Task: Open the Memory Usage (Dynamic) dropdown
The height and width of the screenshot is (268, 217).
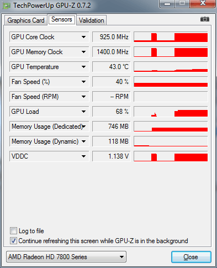Action: 83,141
